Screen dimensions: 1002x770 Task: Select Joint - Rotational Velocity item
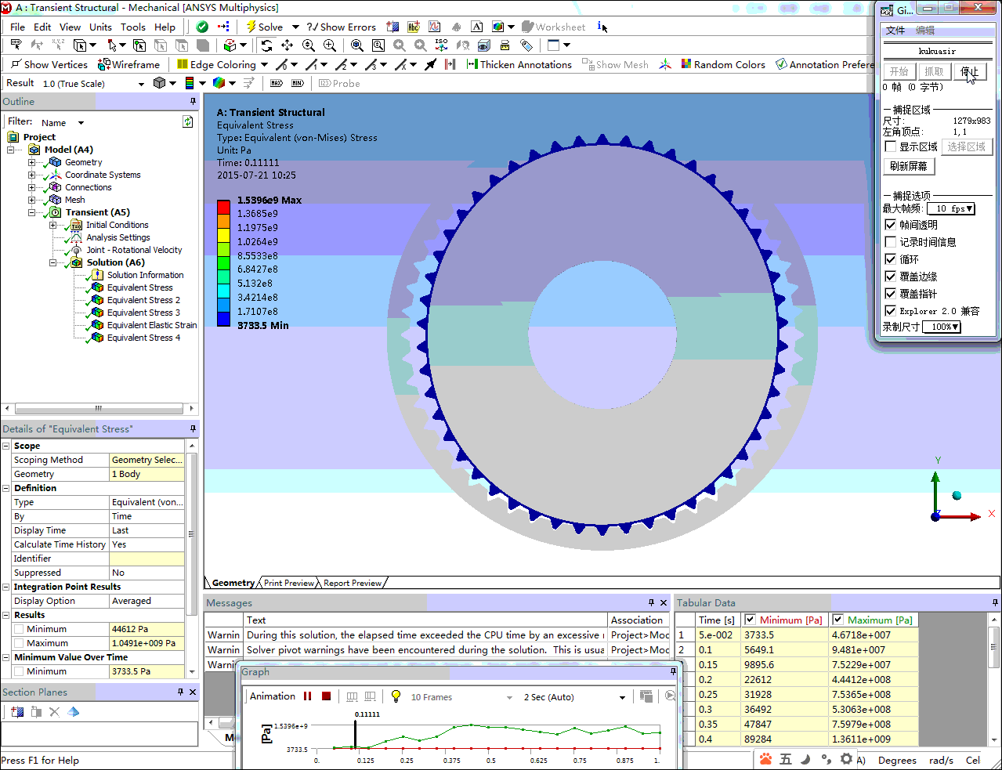tap(134, 250)
